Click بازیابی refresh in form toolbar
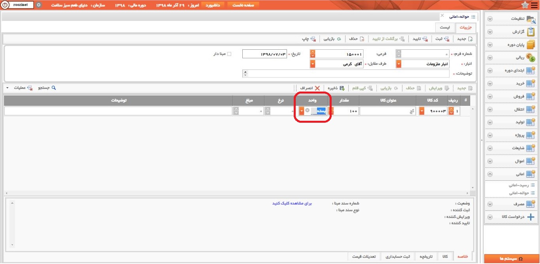 tap(332, 39)
